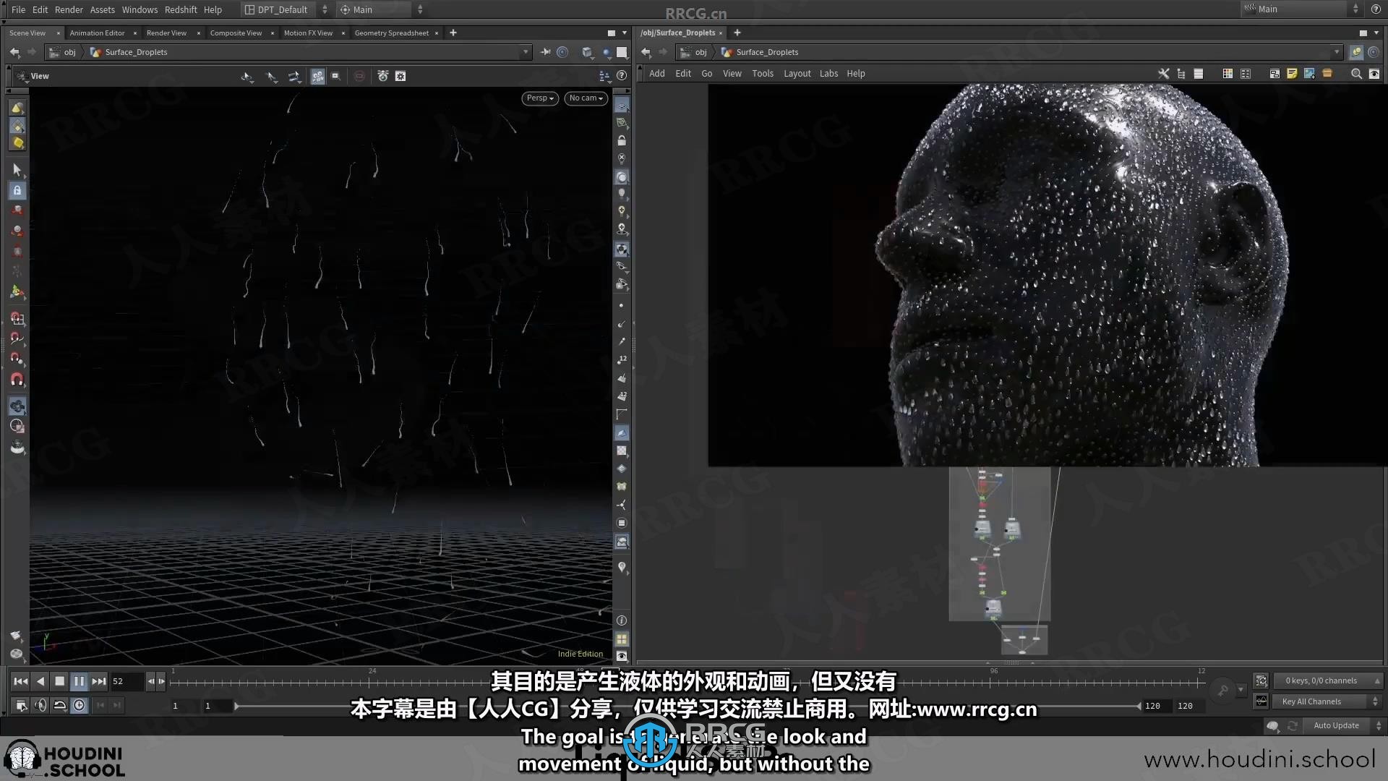This screenshot has height=781, width=1388.
Task: Switch network editor to list mode icon
Action: coord(1199,74)
